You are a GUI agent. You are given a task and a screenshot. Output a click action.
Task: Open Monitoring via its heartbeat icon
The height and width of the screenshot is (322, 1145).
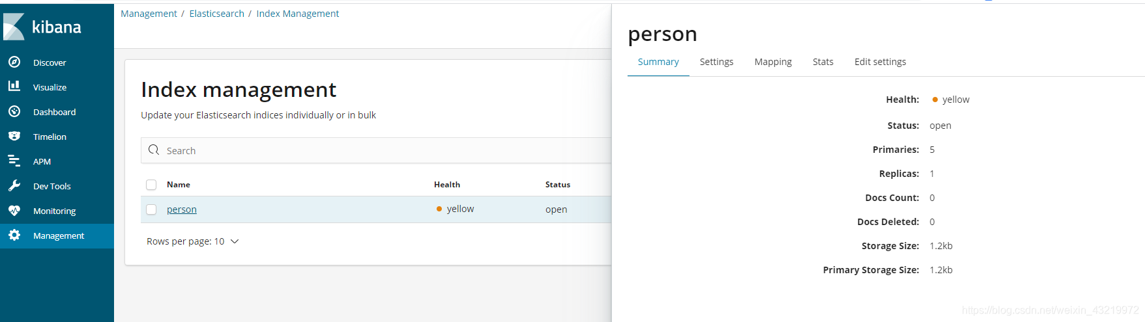pos(14,210)
